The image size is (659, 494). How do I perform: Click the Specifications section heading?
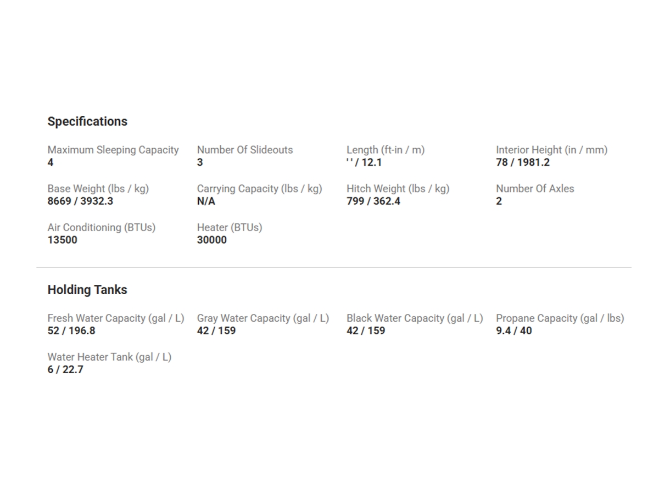[87, 121]
